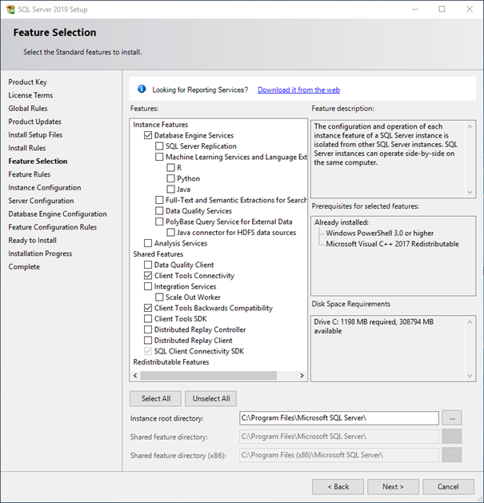Check Data Quality Client
This screenshot has height=503, width=484.
tap(148, 265)
